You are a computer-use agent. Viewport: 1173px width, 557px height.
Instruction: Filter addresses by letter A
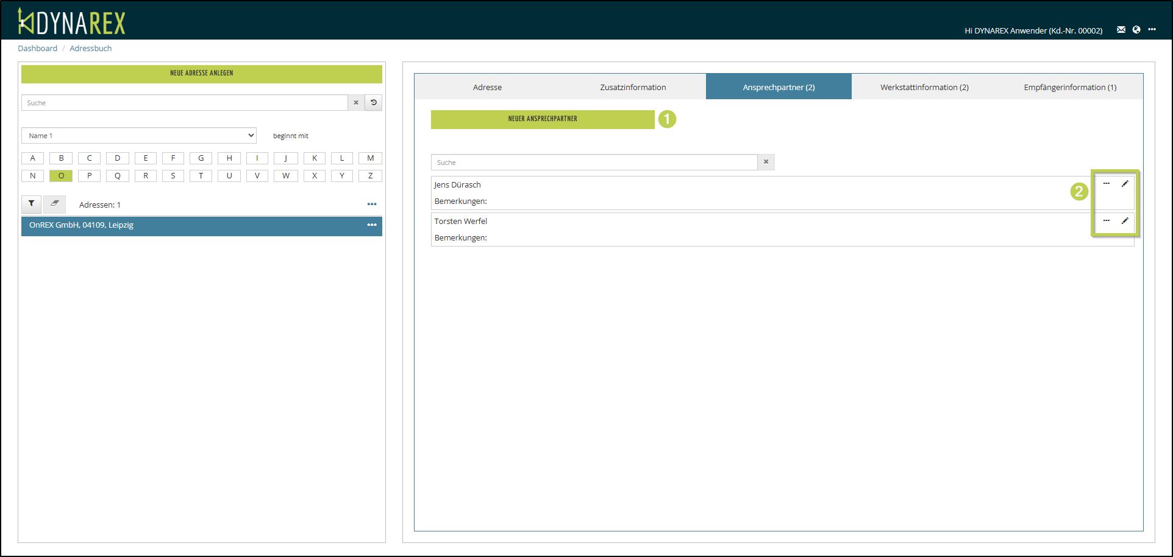[x=33, y=158]
